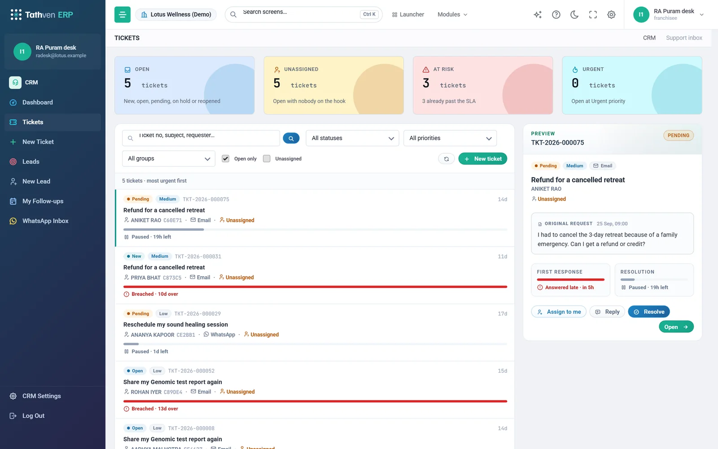Image resolution: width=718 pixels, height=449 pixels.
Task: Toggle the sidebar with the green menu icon
Action: (x=123, y=14)
